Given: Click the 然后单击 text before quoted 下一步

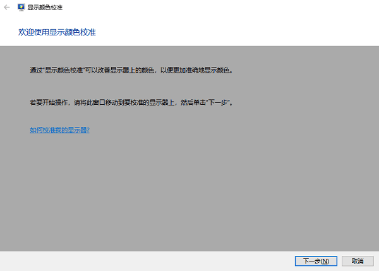Looking at the screenshot, I should click(193, 102).
